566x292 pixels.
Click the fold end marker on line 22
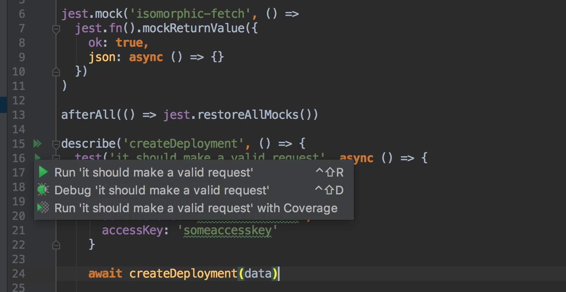tap(56, 245)
